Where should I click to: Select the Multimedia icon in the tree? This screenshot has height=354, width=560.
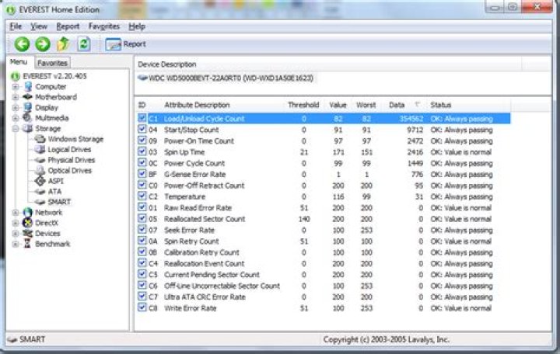(x=28, y=118)
